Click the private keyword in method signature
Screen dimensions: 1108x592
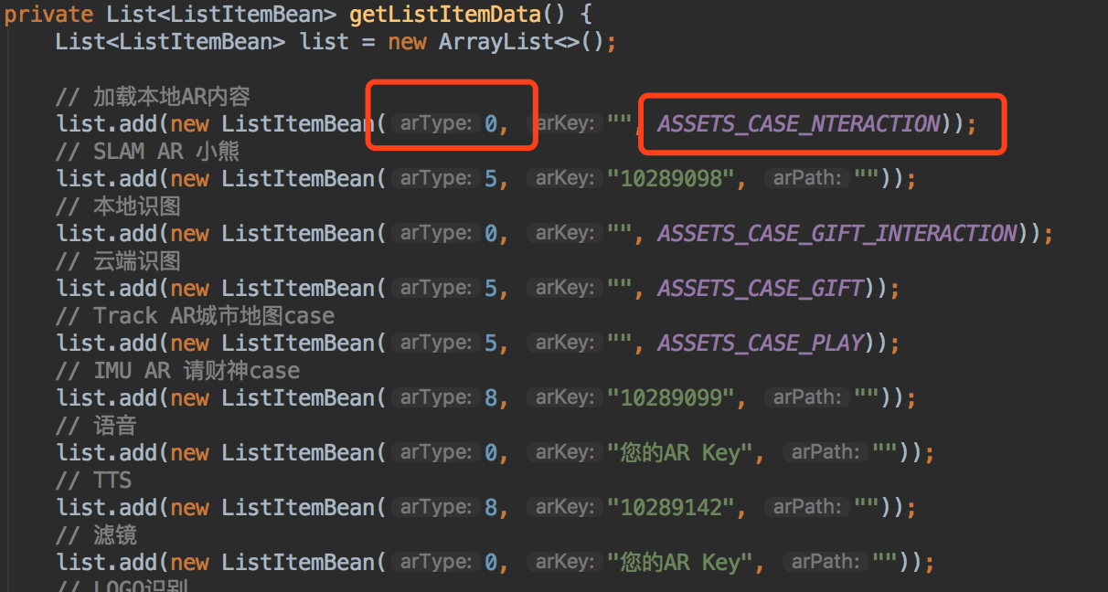tap(48, 15)
